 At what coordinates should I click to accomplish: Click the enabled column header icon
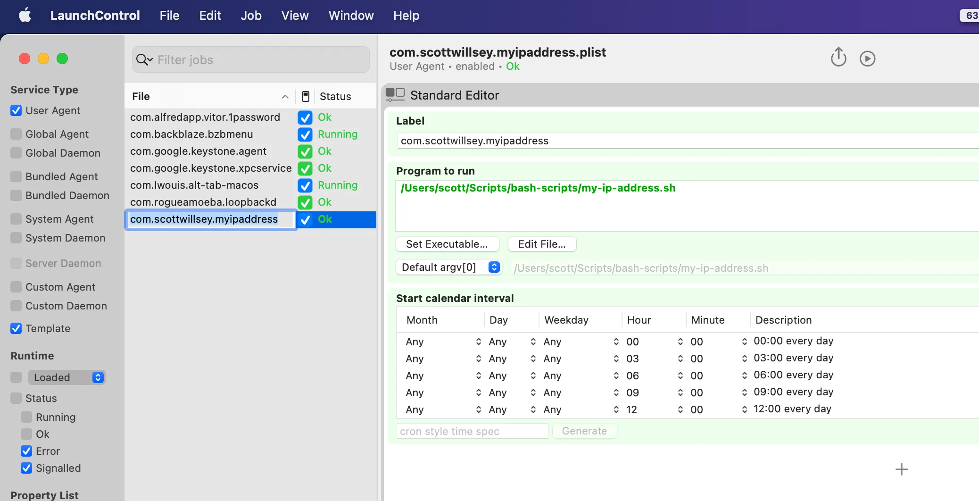(305, 96)
